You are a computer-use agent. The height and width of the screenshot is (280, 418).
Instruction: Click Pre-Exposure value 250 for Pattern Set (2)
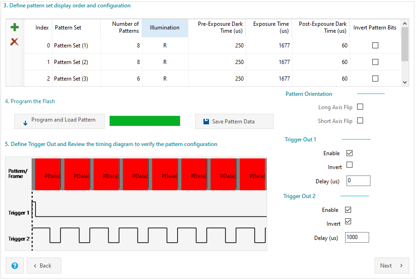(x=239, y=62)
